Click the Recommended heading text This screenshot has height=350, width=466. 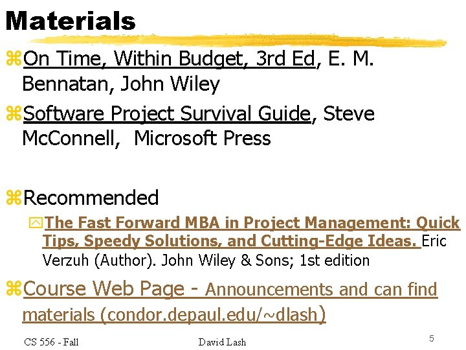[x=91, y=198]
